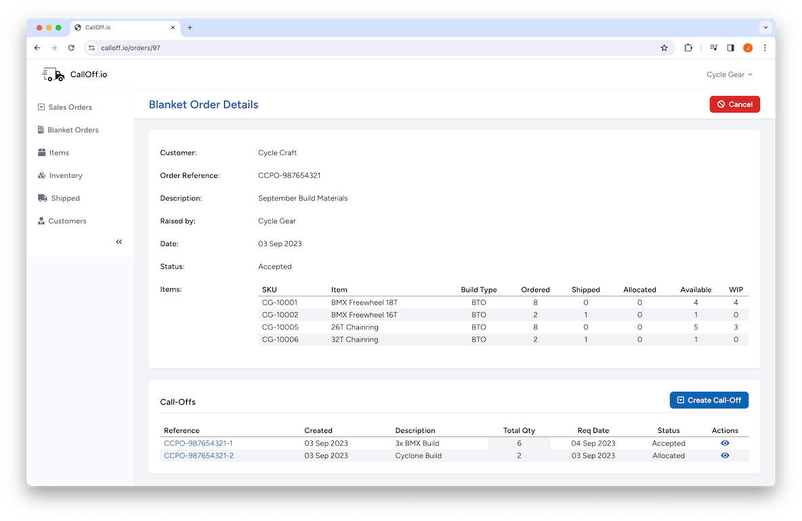Bookmark this page with star icon
The height and width of the screenshot is (521, 802).
click(664, 48)
